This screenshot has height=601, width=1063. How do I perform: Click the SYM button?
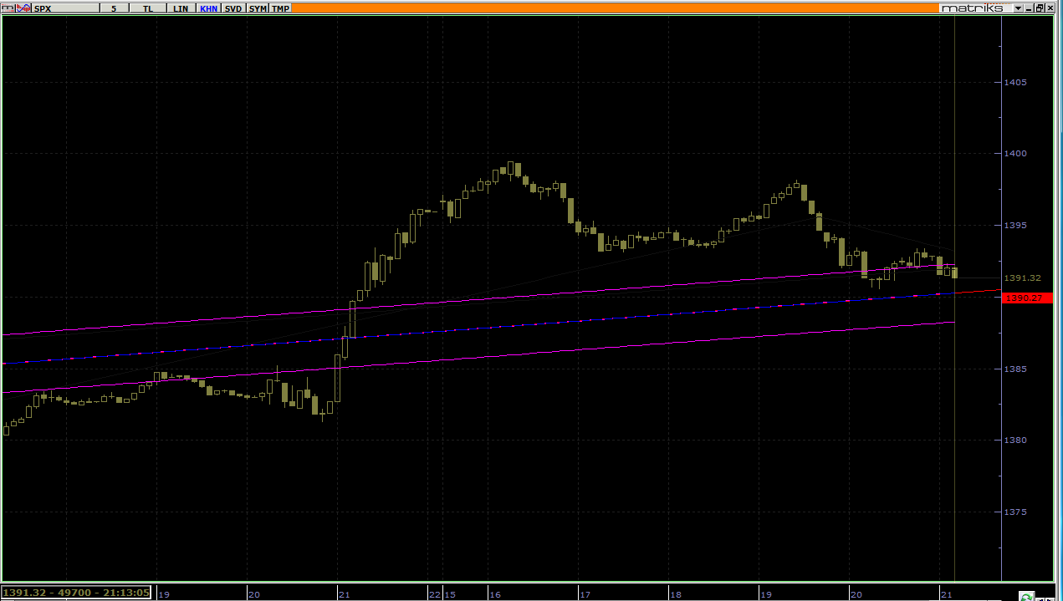coord(258,8)
